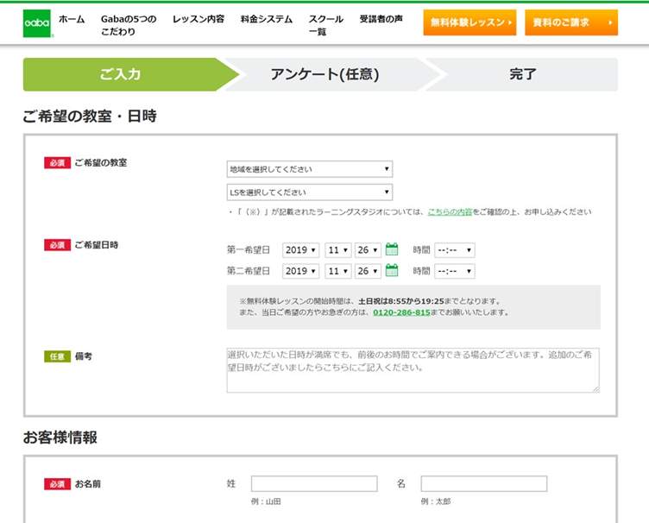
Task: Click the 資料のご請求 button
Action: 570,22
